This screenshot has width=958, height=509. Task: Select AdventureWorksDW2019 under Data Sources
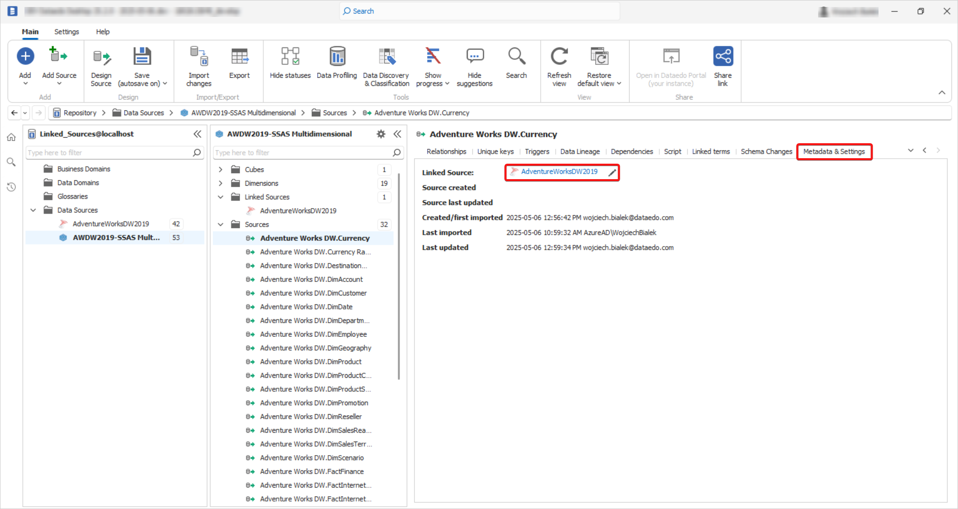point(111,224)
